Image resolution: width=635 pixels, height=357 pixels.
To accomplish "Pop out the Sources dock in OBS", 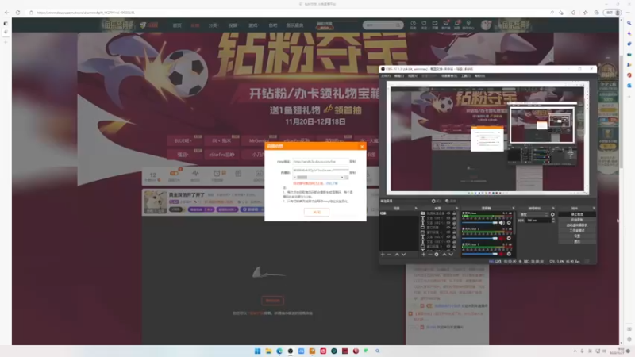I will (457, 208).
